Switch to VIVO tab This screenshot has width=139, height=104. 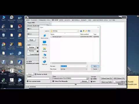point(90,20)
